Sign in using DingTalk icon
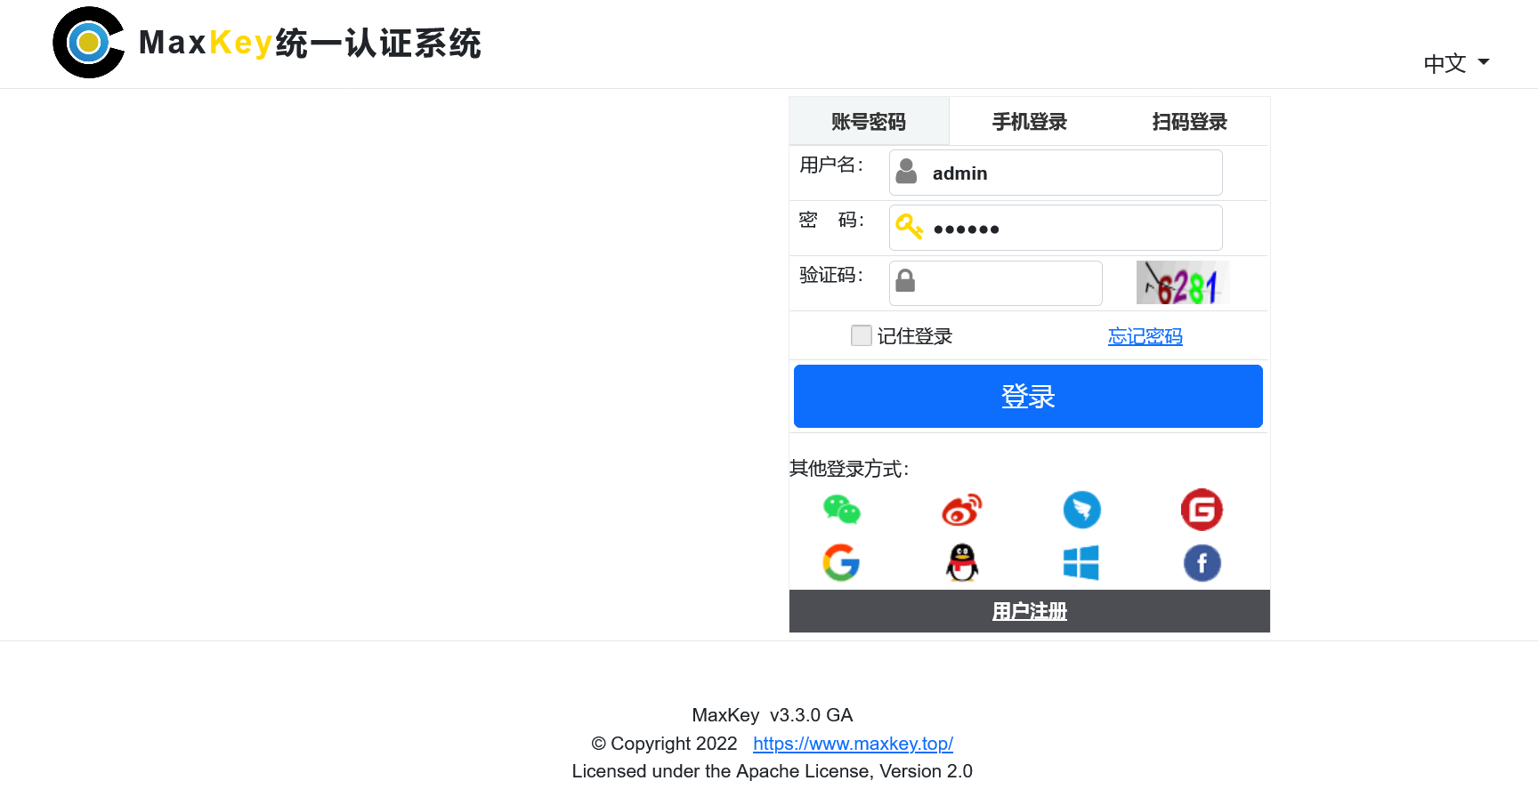 (1081, 510)
